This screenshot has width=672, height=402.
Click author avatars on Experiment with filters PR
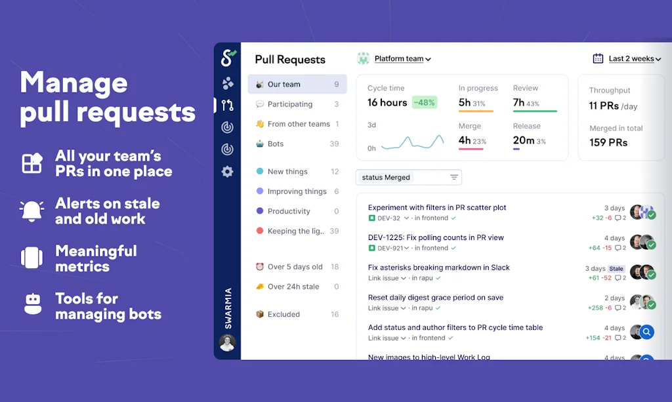tap(643, 212)
